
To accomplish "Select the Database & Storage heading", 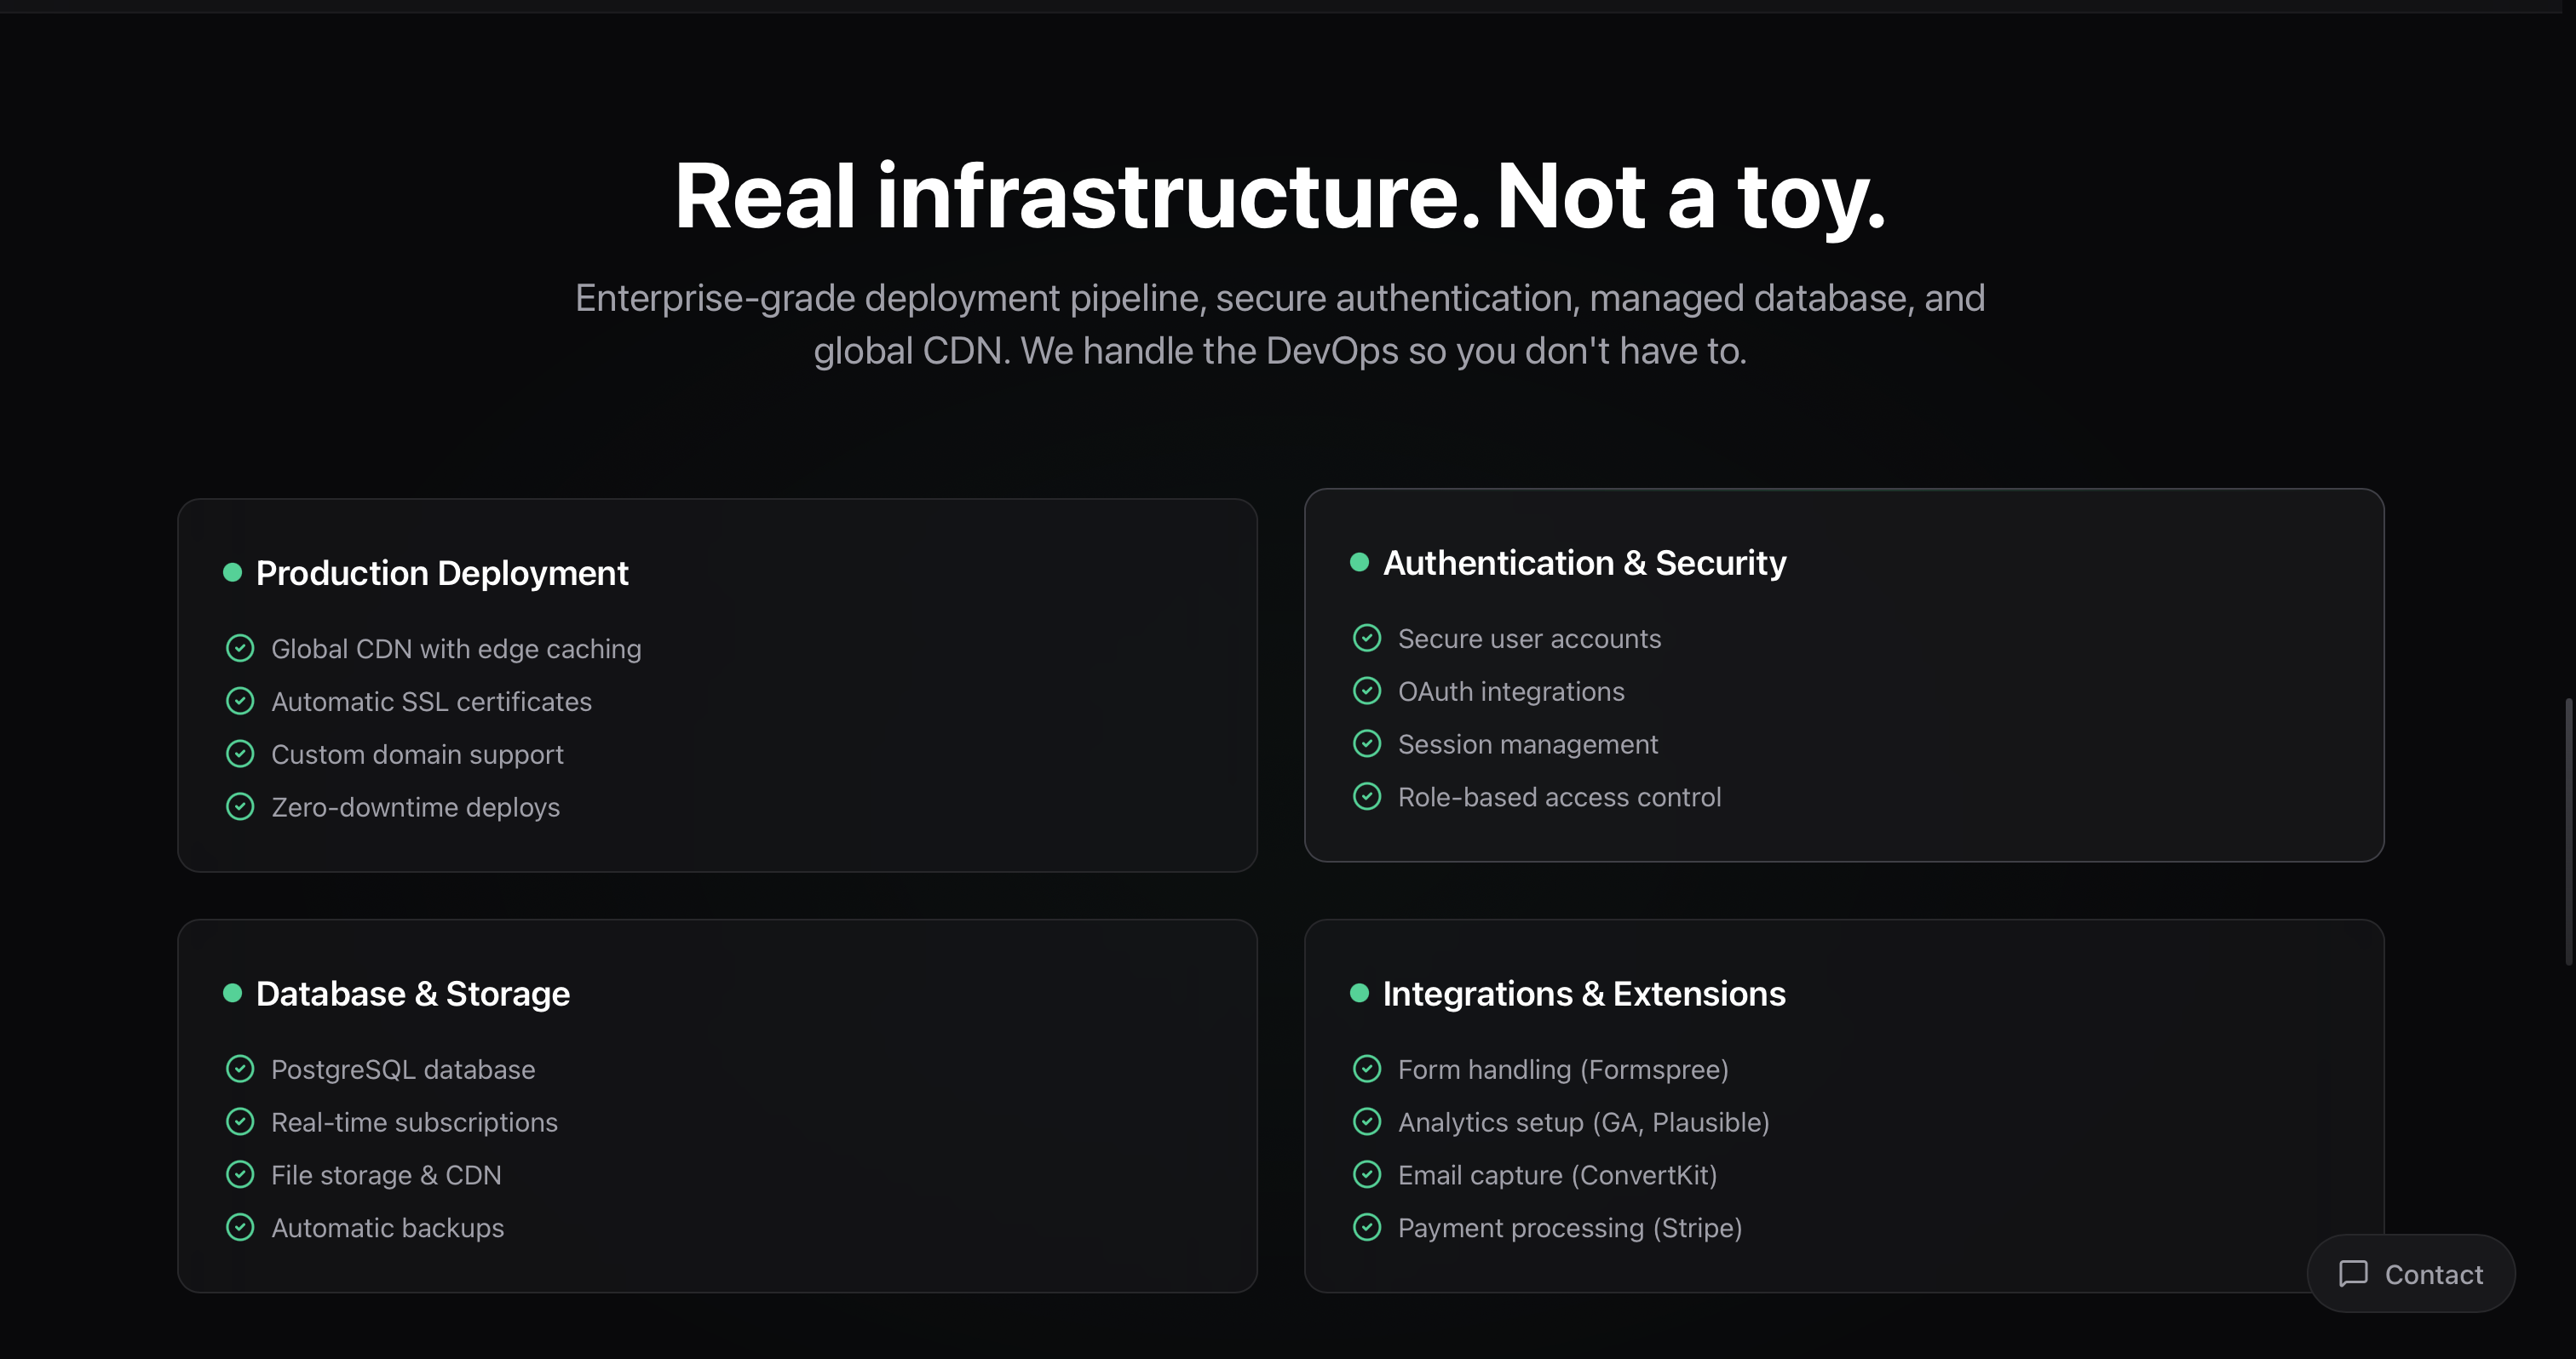I will [413, 995].
